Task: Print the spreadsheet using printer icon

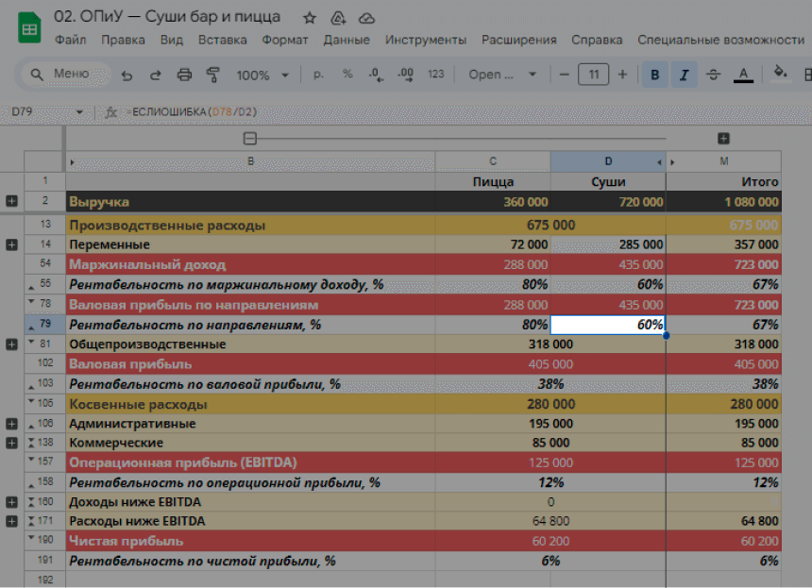Action: [x=185, y=75]
